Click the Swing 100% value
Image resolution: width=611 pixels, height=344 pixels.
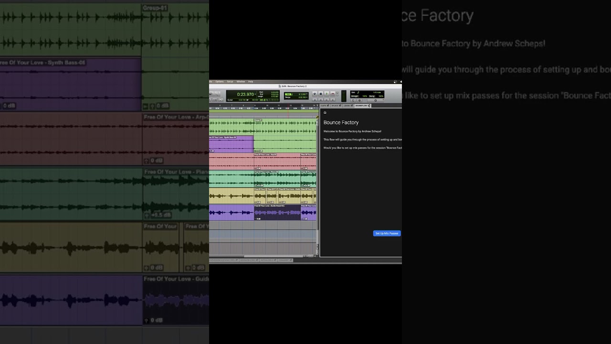pyautogui.click(x=381, y=96)
